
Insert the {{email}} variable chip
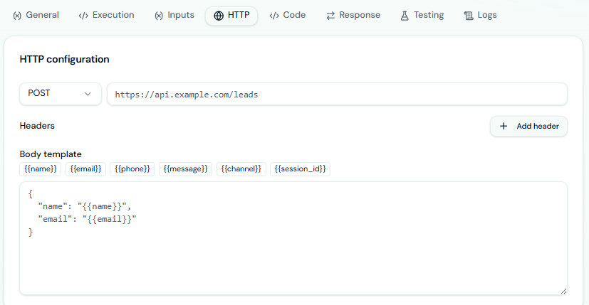click(85, 168)
